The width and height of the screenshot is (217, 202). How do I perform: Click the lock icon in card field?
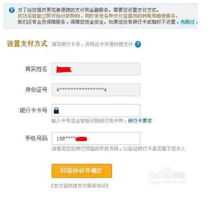pyautogui.click(x=56, y=111)
